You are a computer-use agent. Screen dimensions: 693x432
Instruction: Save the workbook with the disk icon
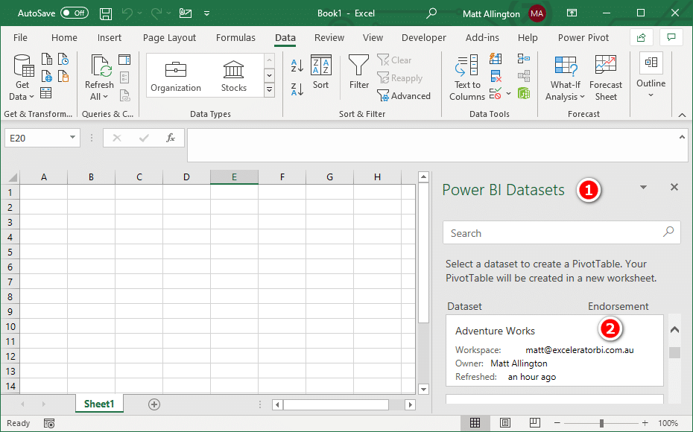[106, 13]
